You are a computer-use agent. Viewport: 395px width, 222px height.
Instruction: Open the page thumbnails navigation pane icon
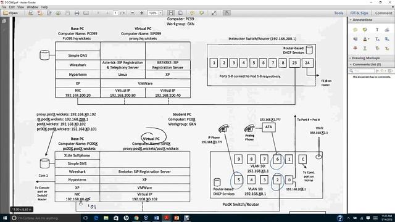click(4, 22)
